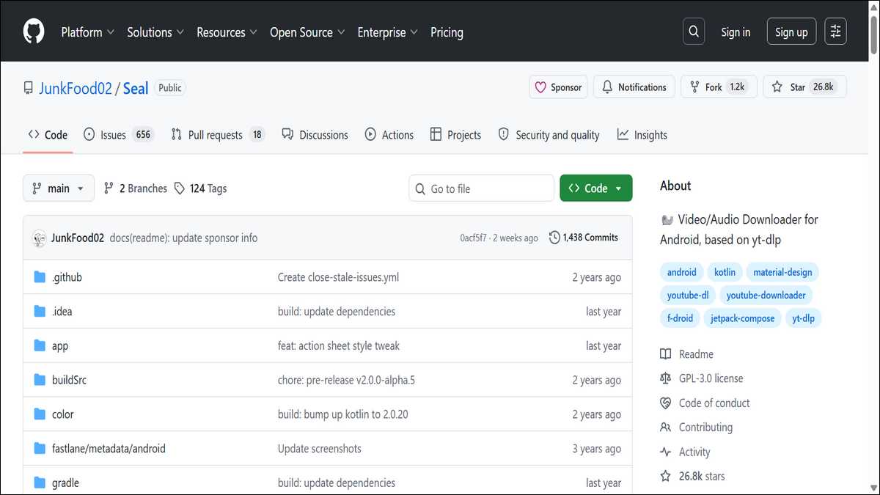Viewport: 880px width, 495px height.
Task: Select the youtube-downloader topic tag
Action: point(766,296)
